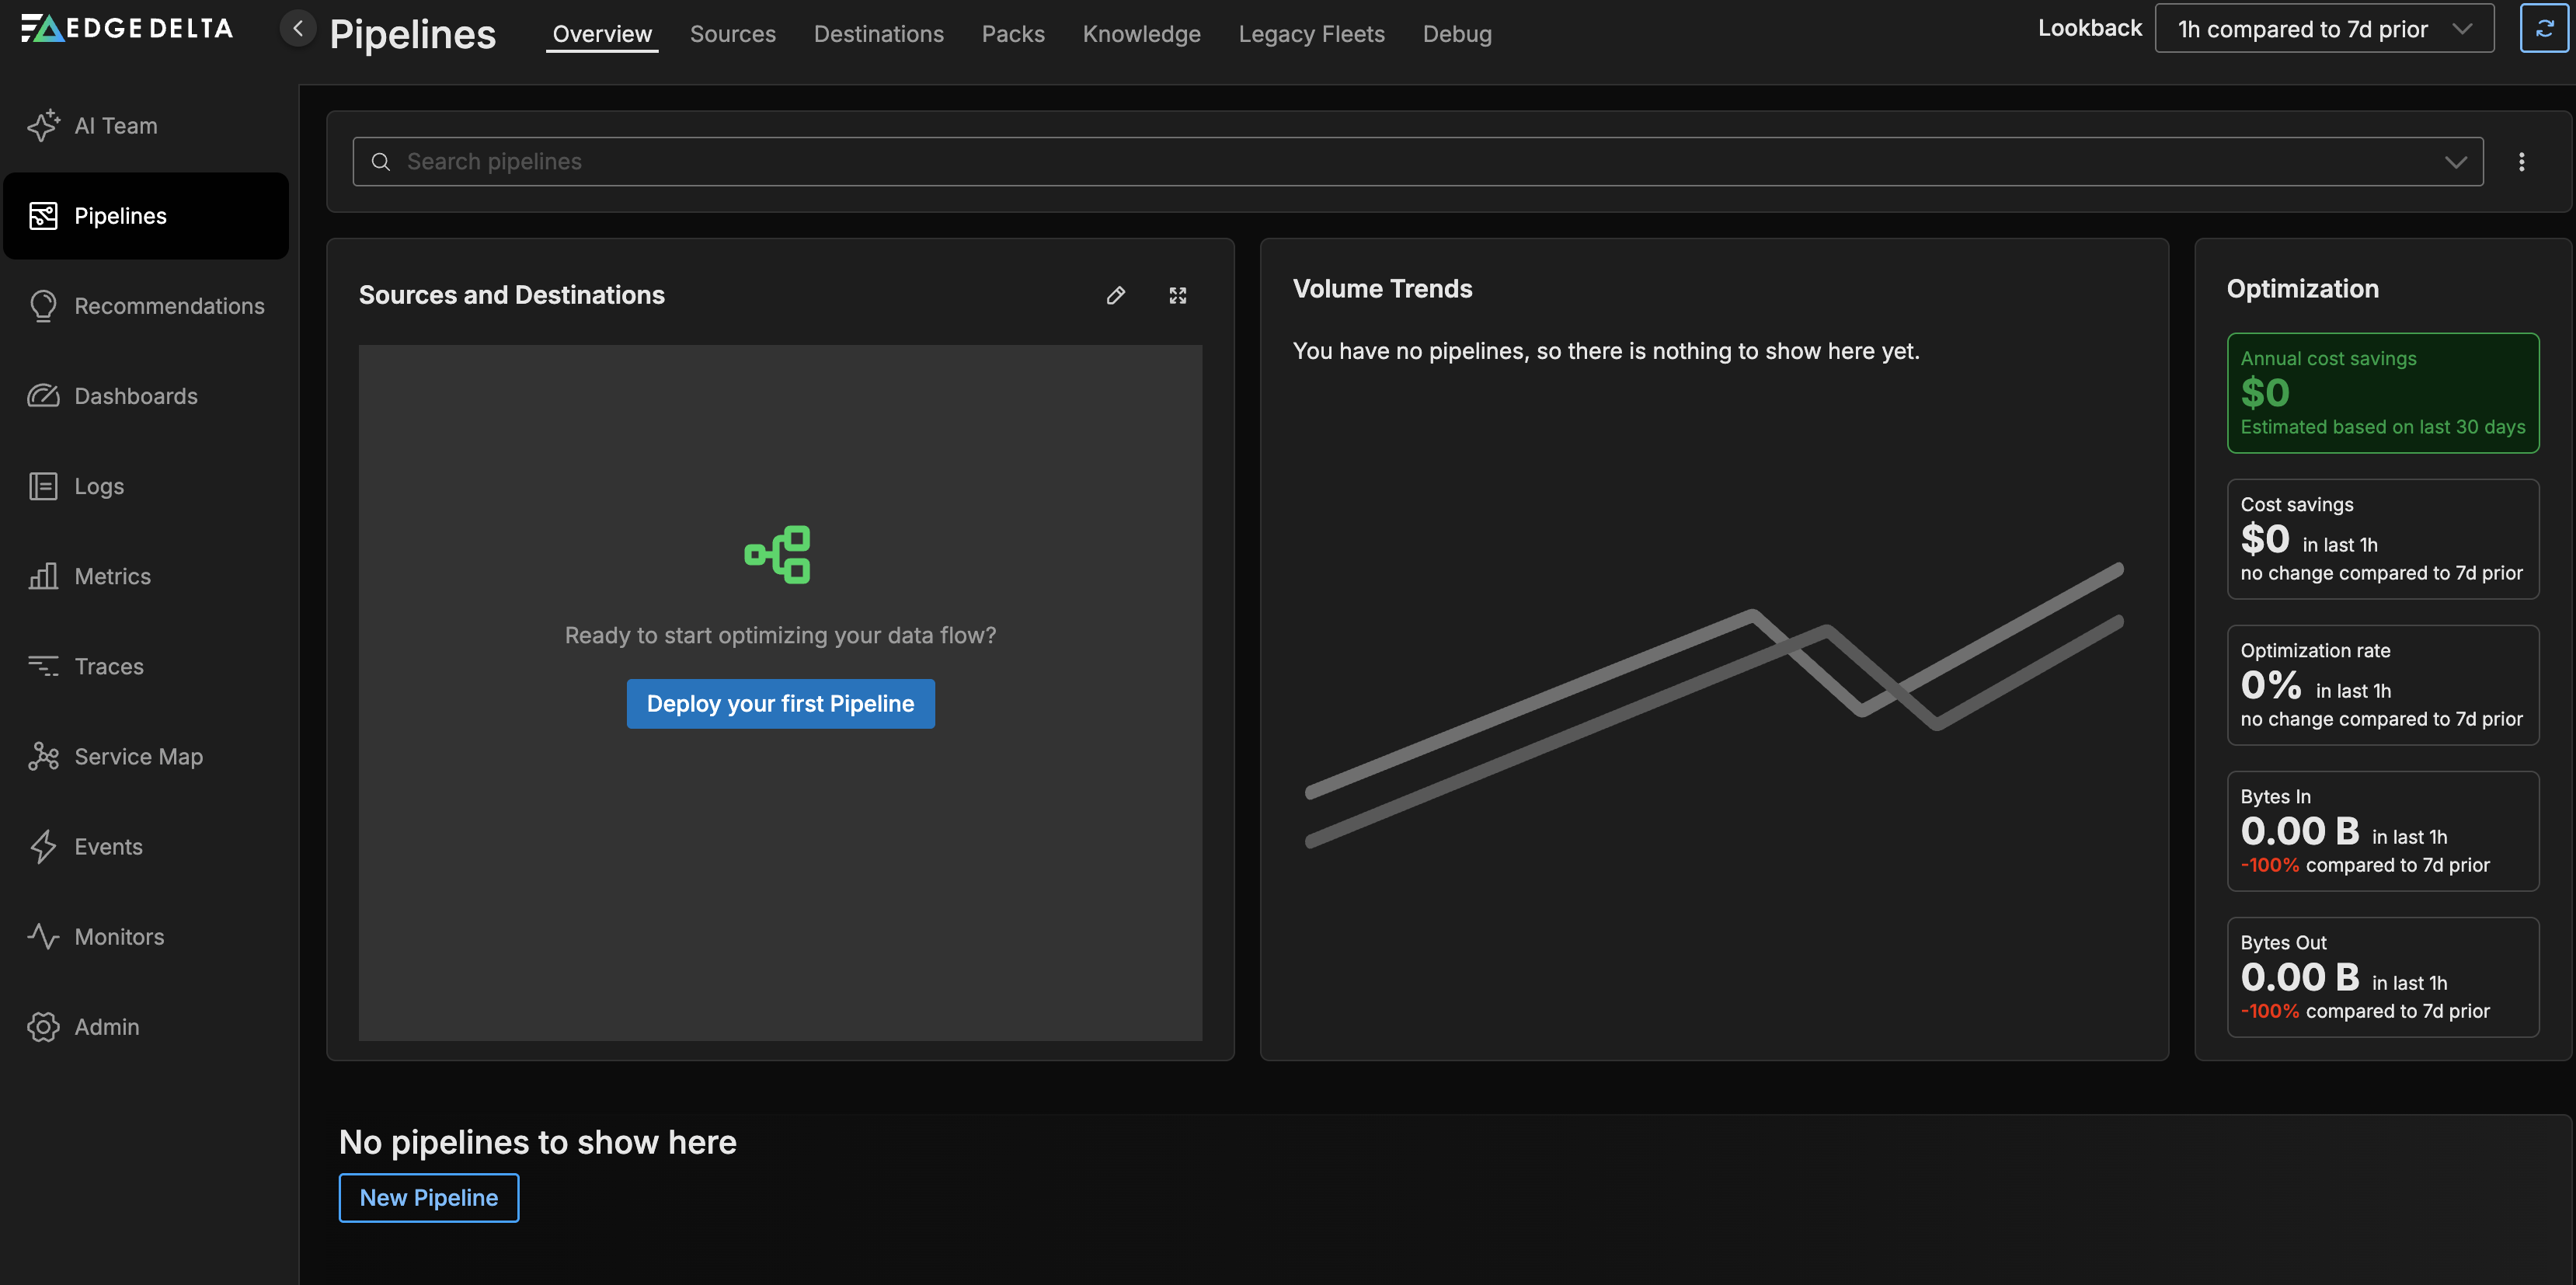Go to Service Map in the sidebar
2576x1285 pixels.
[x=138, y=756]
